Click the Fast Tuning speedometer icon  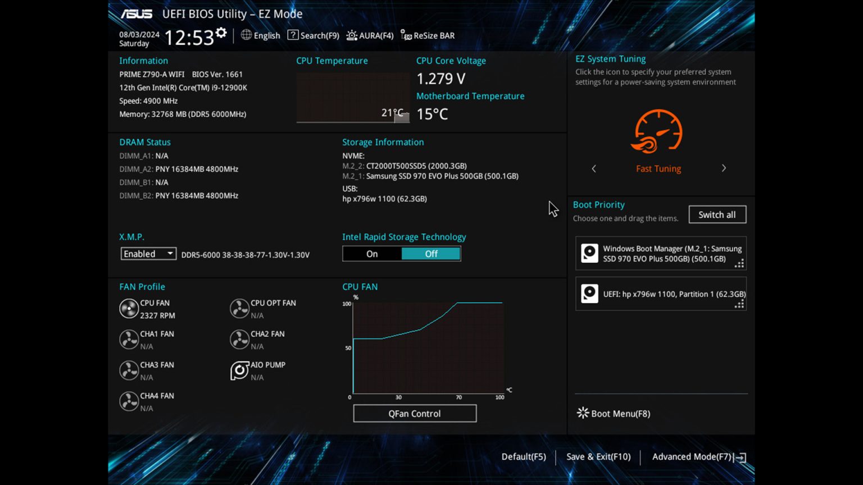click(658, 131)
